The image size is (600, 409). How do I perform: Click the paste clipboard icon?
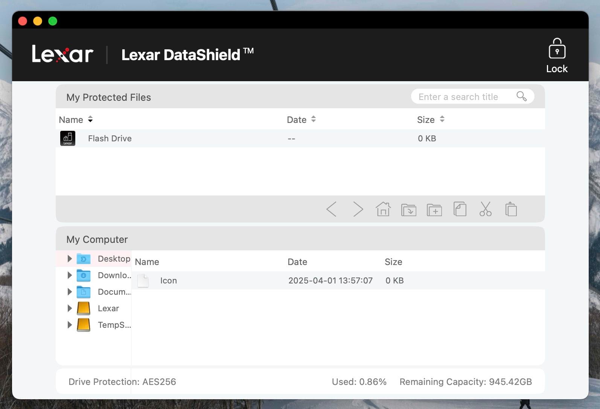click(511, 209)
